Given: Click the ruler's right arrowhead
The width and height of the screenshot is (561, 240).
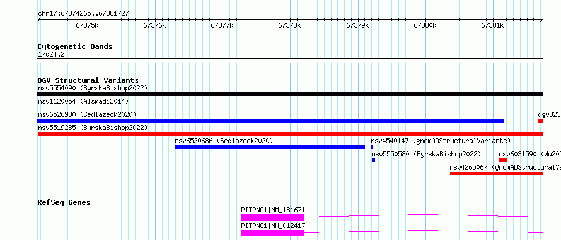Looking at the screenshot, I should 541,19.
